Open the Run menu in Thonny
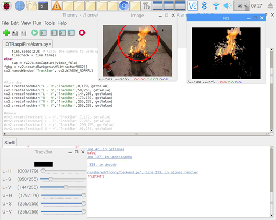 [37, 23]
